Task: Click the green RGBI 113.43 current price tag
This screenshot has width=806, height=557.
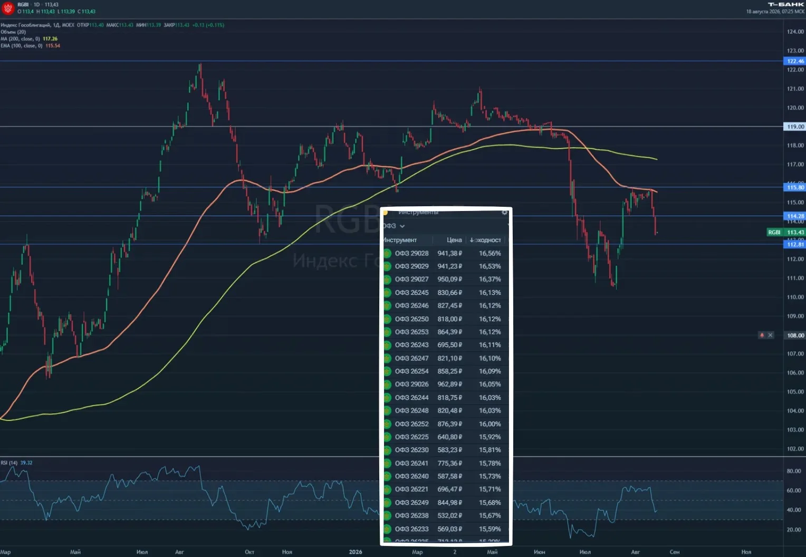Action: 786,232
